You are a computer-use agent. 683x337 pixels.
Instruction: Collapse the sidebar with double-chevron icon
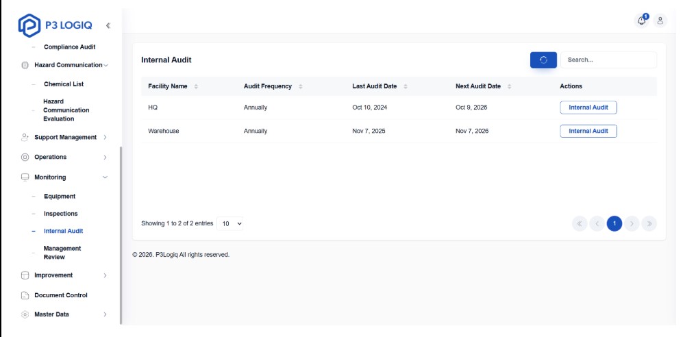[108, 26]
